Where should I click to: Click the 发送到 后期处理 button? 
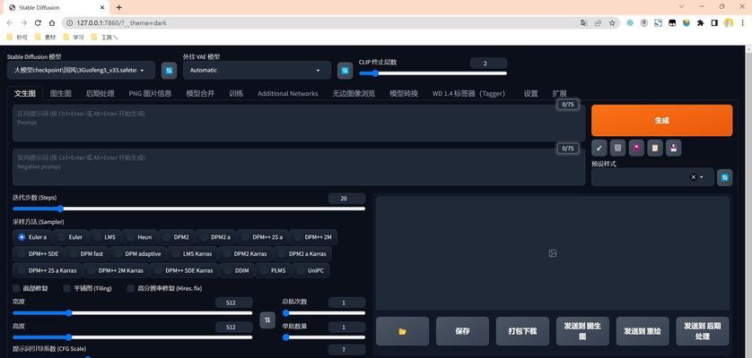[702, 331]
